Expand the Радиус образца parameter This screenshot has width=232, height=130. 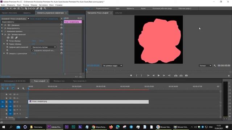pyautogui.click(x=4, y=44)
